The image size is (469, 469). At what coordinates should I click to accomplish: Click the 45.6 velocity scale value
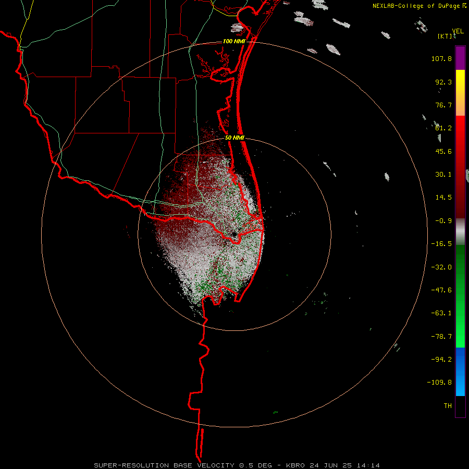(443, 151)
